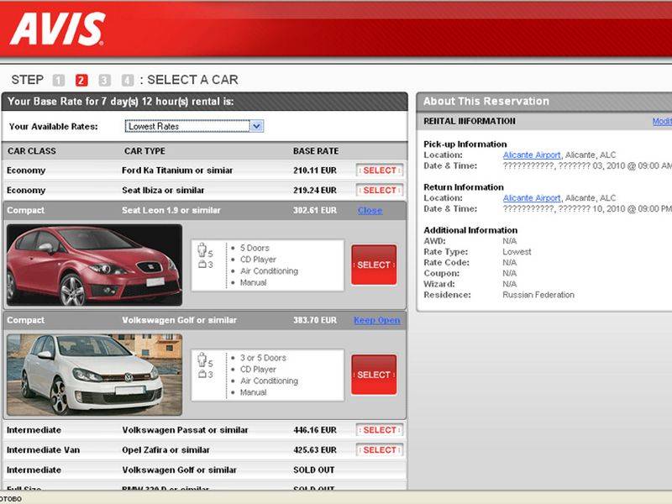Click the CAR TYPE column header
The width and height of the screenshot is (672, 504).
[144, 151]
